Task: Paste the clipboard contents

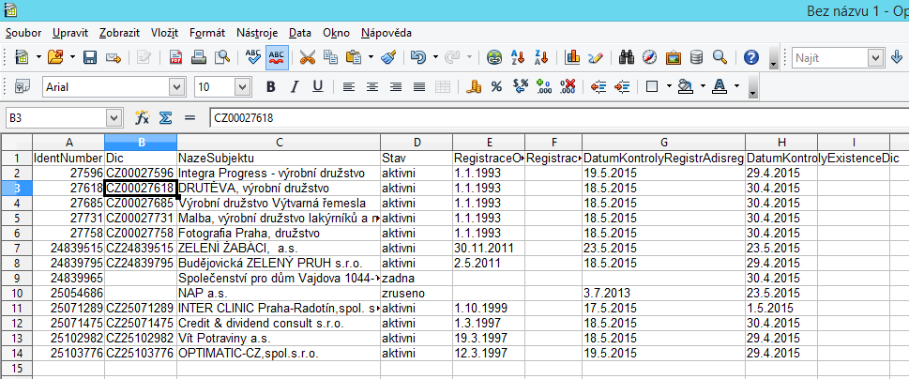Action: [353, 57]
